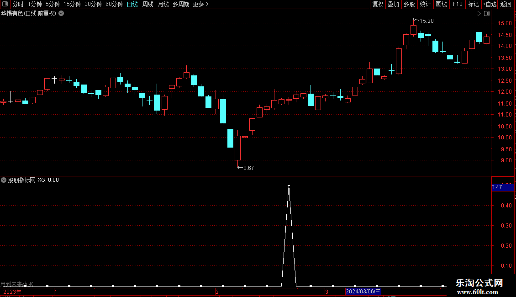This screenshot has height=297, width=516.
Task: Click the 10.00 price axis label
Action: [505, 138]
